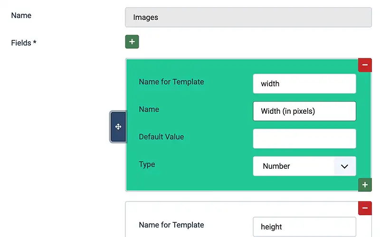Click the empty Default Value input
This screenshot has height=237, width=380.
tap(304, 138)
